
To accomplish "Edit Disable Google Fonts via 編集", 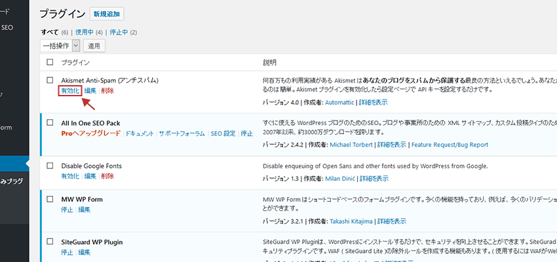I will pyautogui.click(x=90, y=176).
